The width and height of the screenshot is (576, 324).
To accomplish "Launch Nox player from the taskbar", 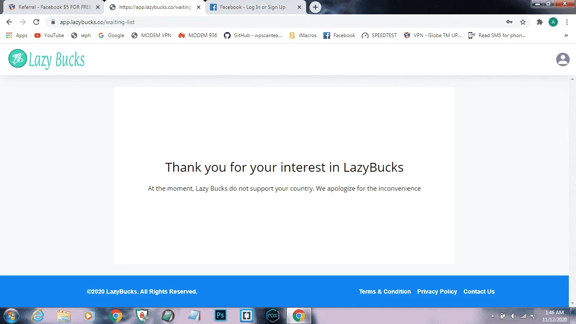I will pos(273,316).
